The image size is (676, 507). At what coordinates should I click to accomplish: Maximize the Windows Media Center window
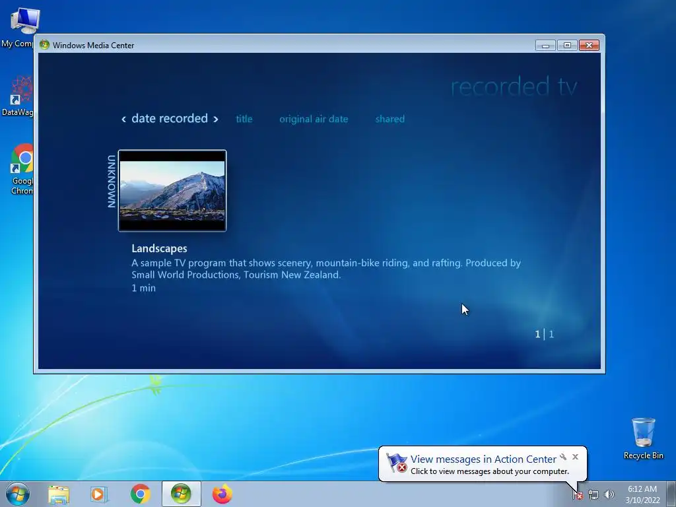click(567, 46)
